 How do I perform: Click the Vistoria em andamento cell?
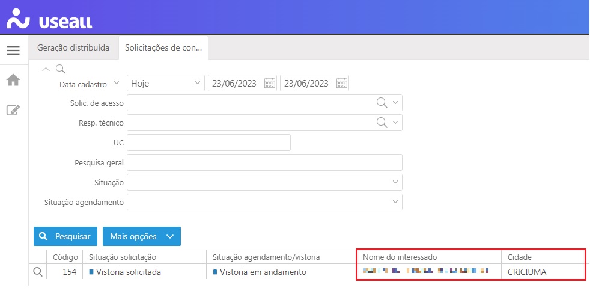(x=281, y=272)
